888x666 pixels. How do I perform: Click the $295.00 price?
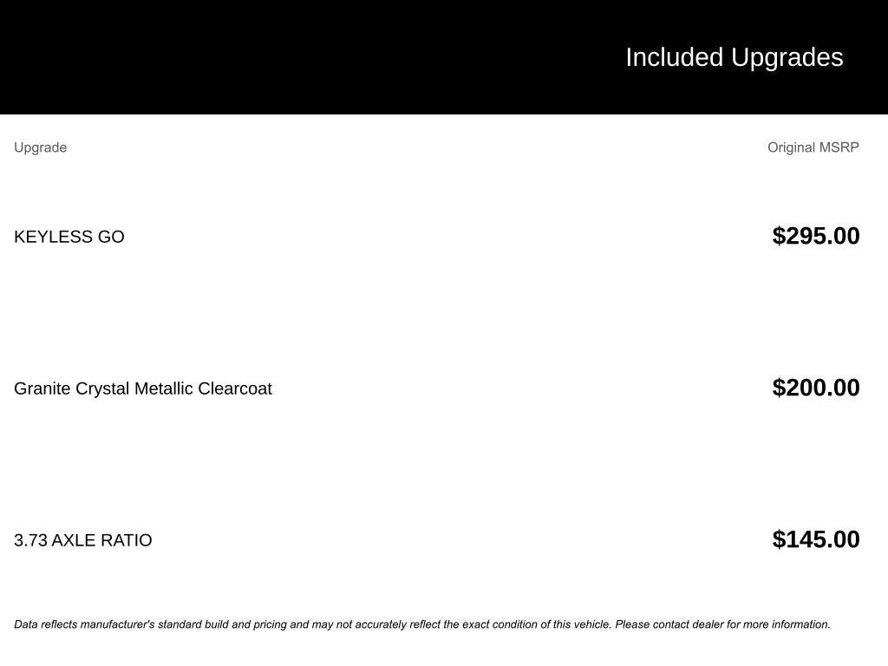815,236
